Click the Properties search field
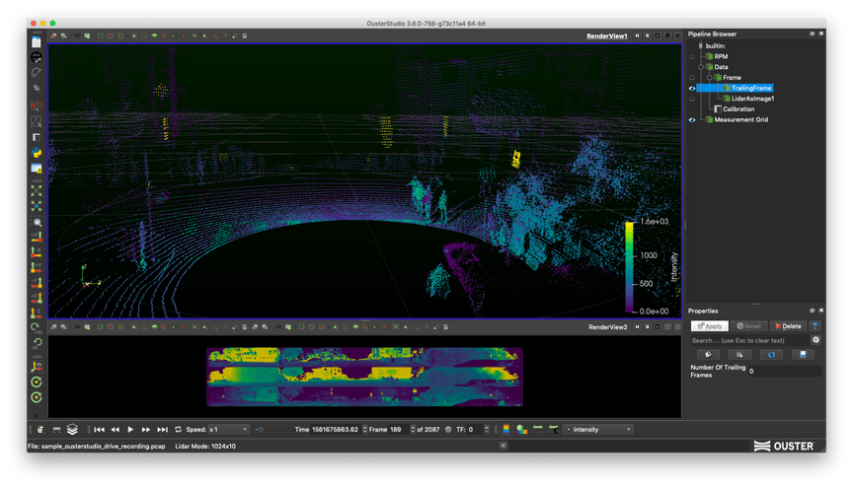 tap(749, 341)
